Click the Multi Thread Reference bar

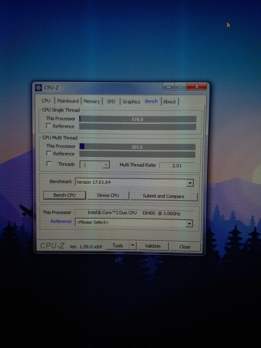click(x=137, y=154)
